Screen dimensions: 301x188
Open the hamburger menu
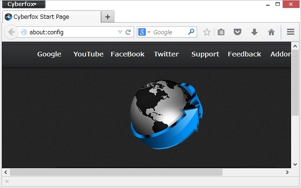291,32
